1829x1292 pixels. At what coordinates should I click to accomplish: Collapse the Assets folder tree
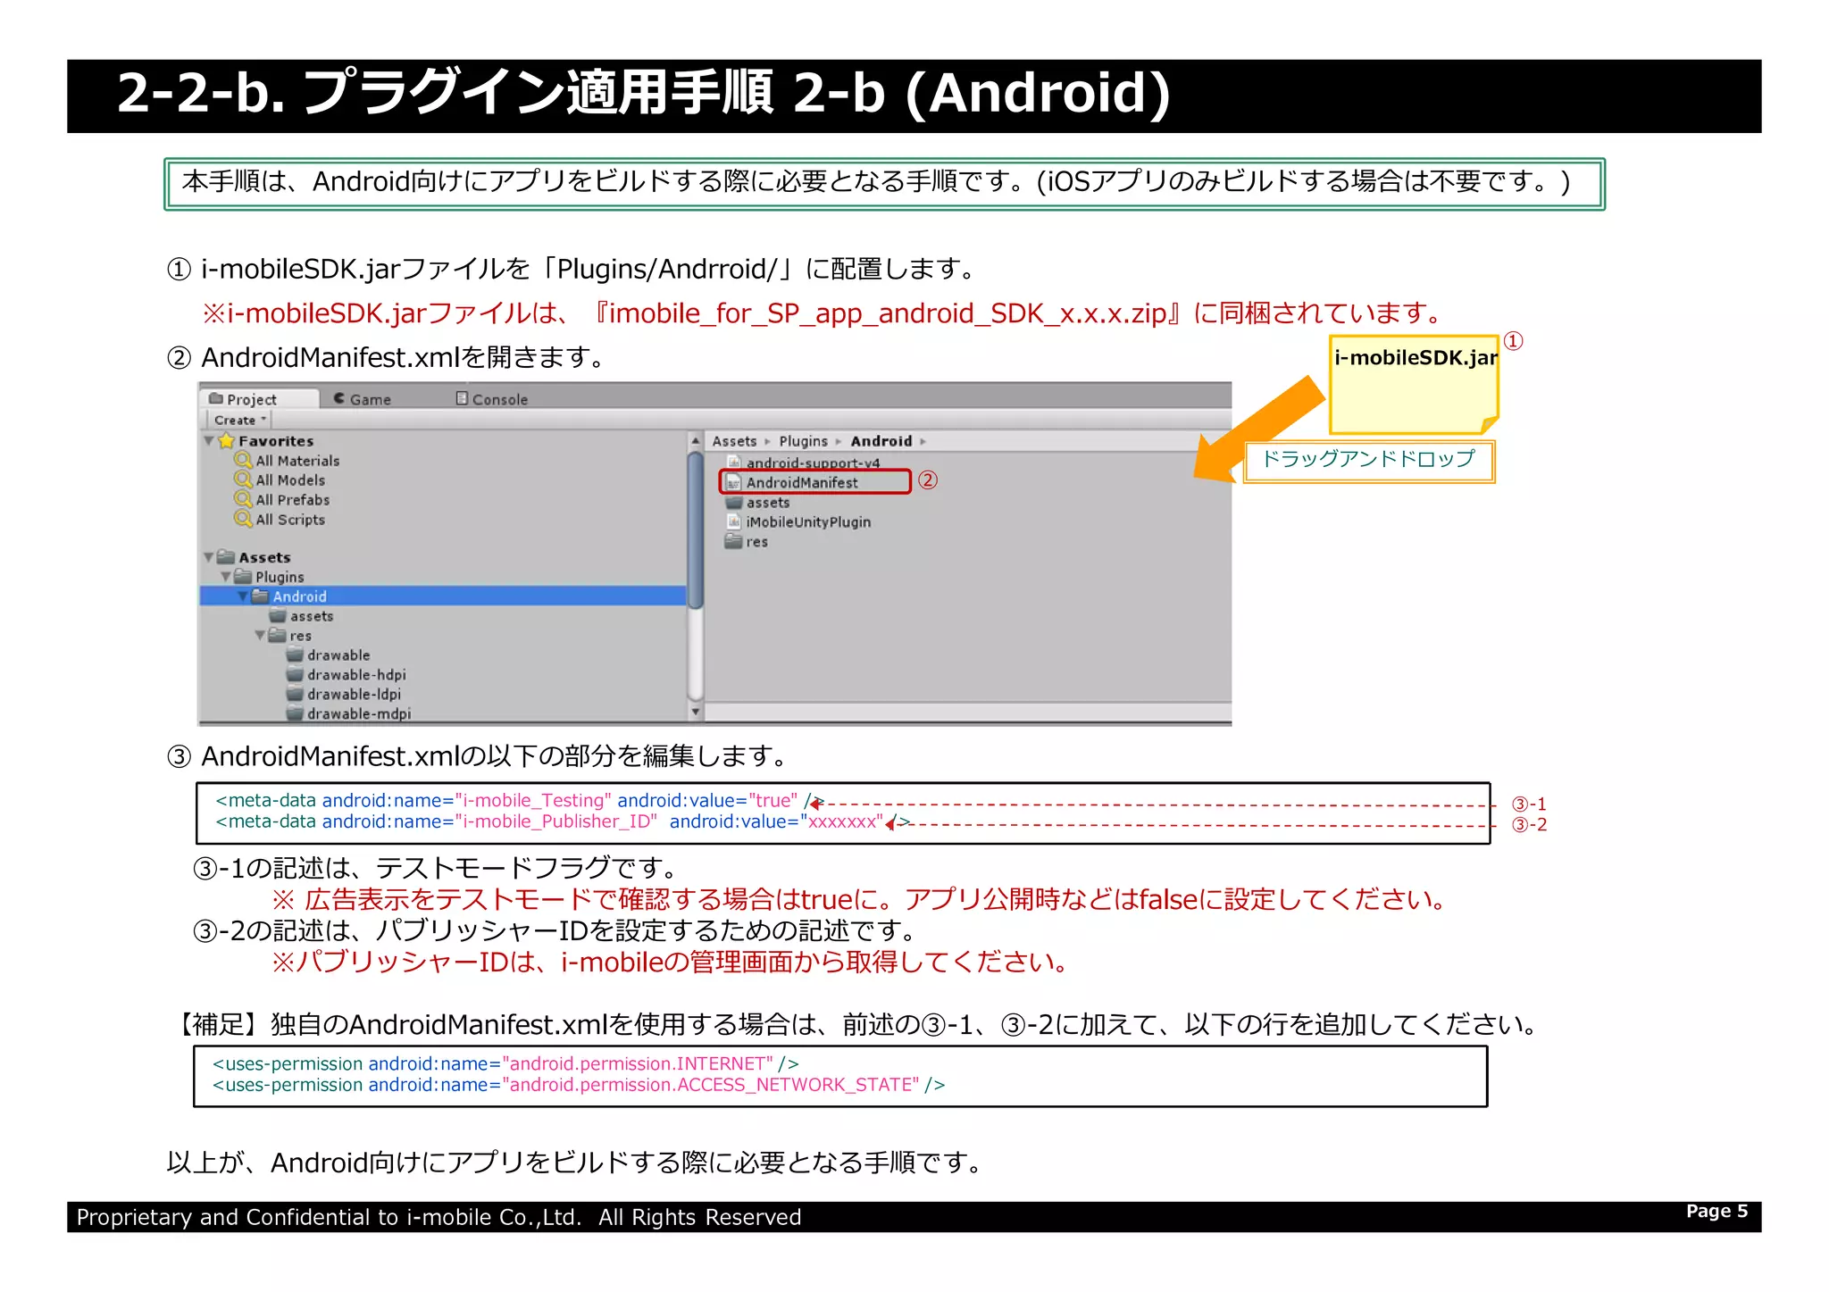209,557
